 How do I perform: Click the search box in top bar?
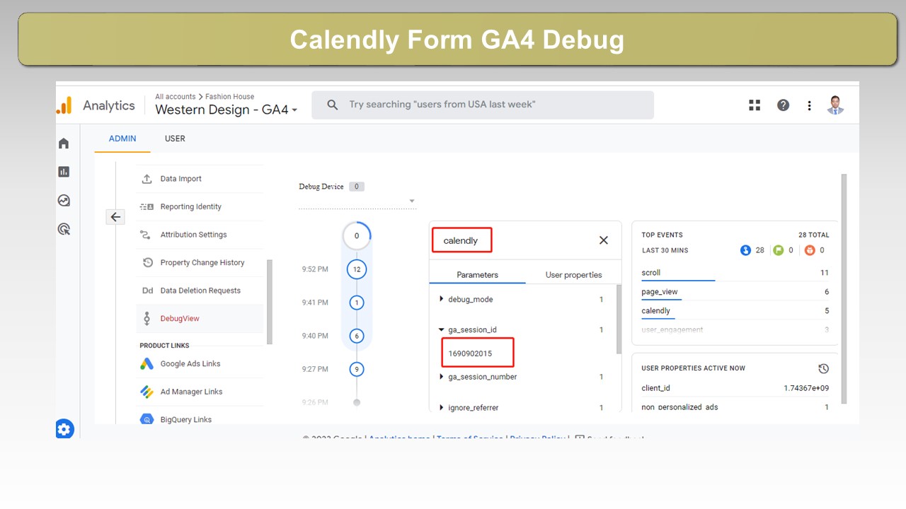coord(482,105)
